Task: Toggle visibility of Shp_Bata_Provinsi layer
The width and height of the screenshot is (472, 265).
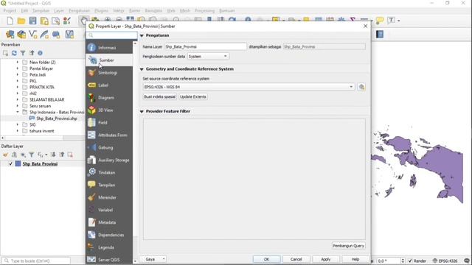Action: (10, 163)
